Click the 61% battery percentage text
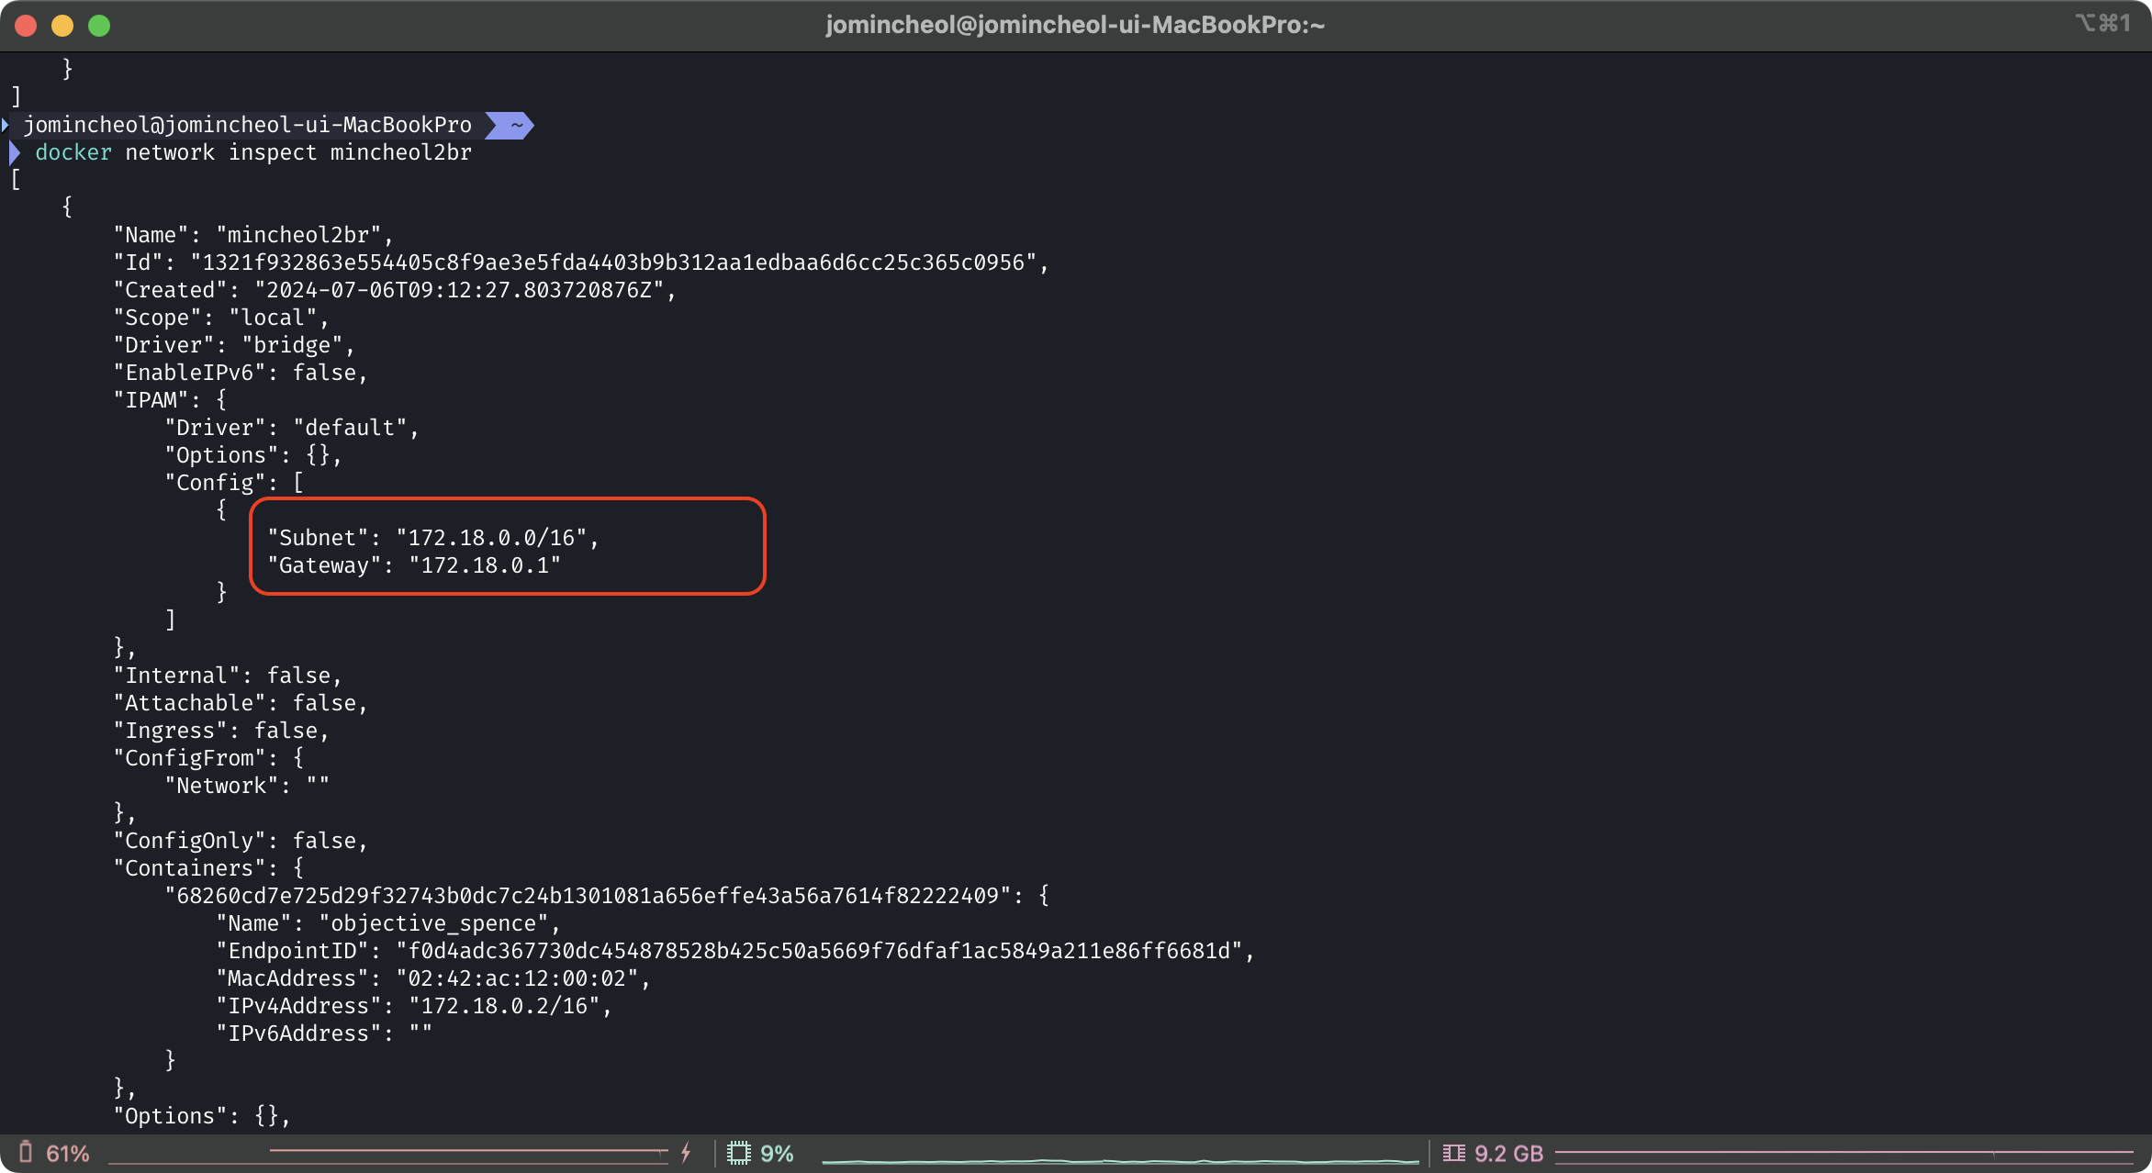Viewport: 2152px width, 1173px height. click(68, 1154)
